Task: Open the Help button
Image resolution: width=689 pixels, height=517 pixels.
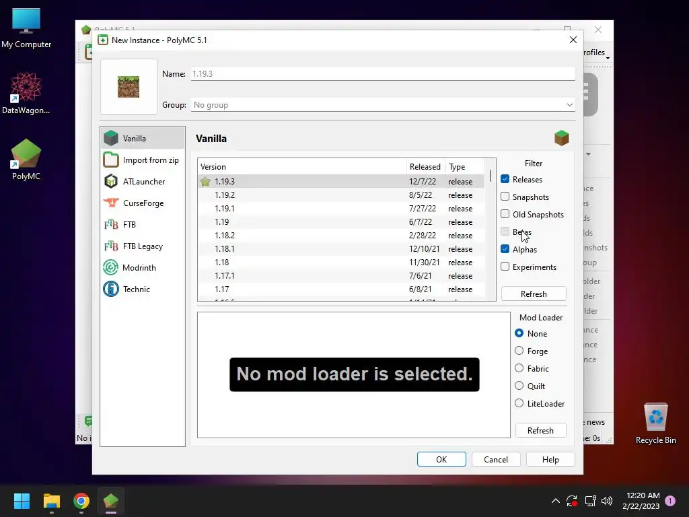Action: 550,459
